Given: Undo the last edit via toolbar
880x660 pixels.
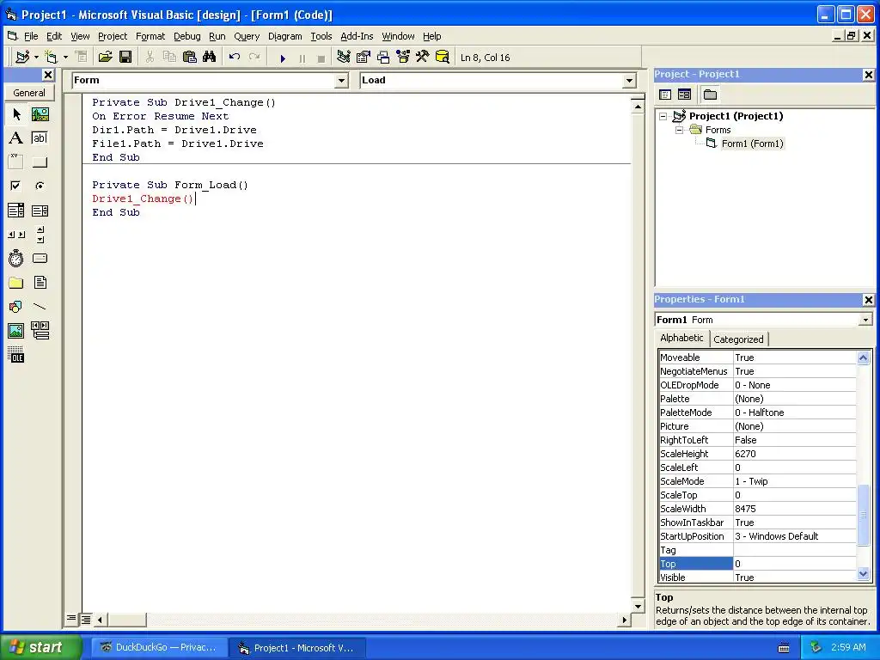Looking at the screenshot, I should click(235, 58).
